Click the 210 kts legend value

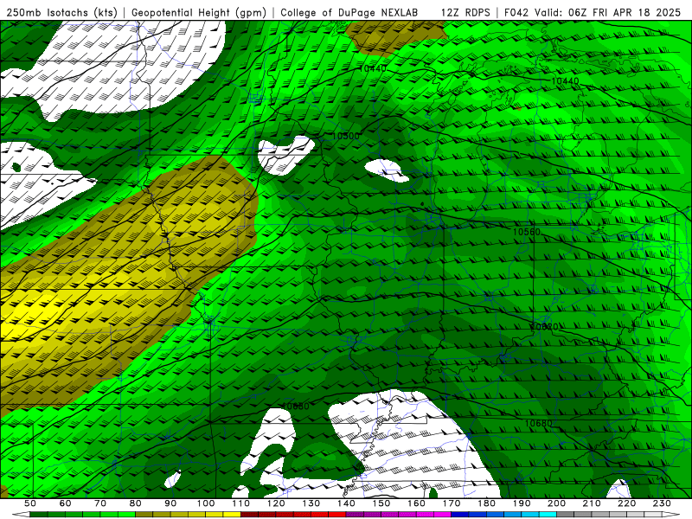point(592,503)
